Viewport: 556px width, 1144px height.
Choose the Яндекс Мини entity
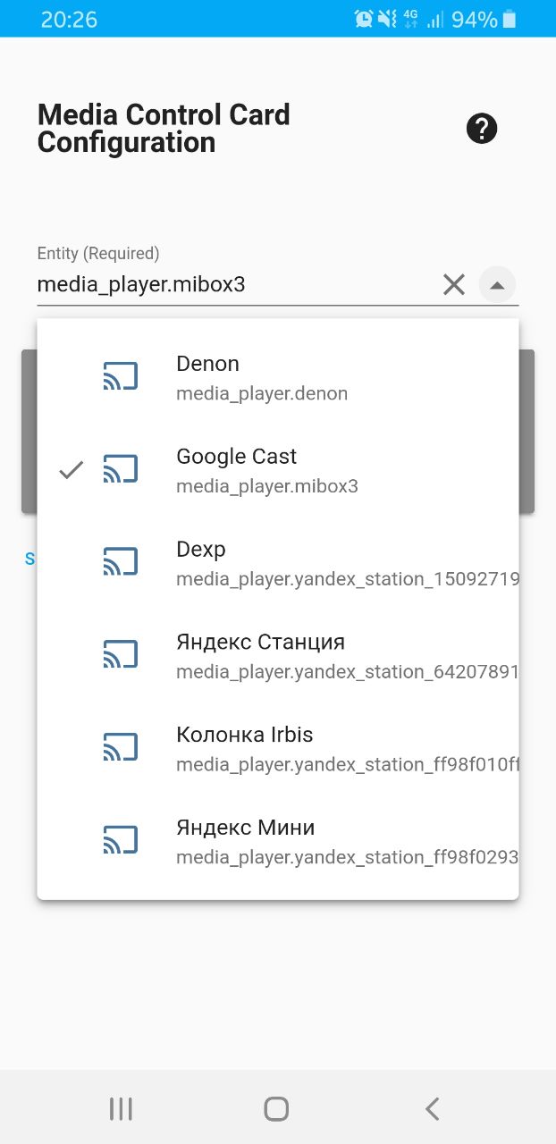click(278, 842)
